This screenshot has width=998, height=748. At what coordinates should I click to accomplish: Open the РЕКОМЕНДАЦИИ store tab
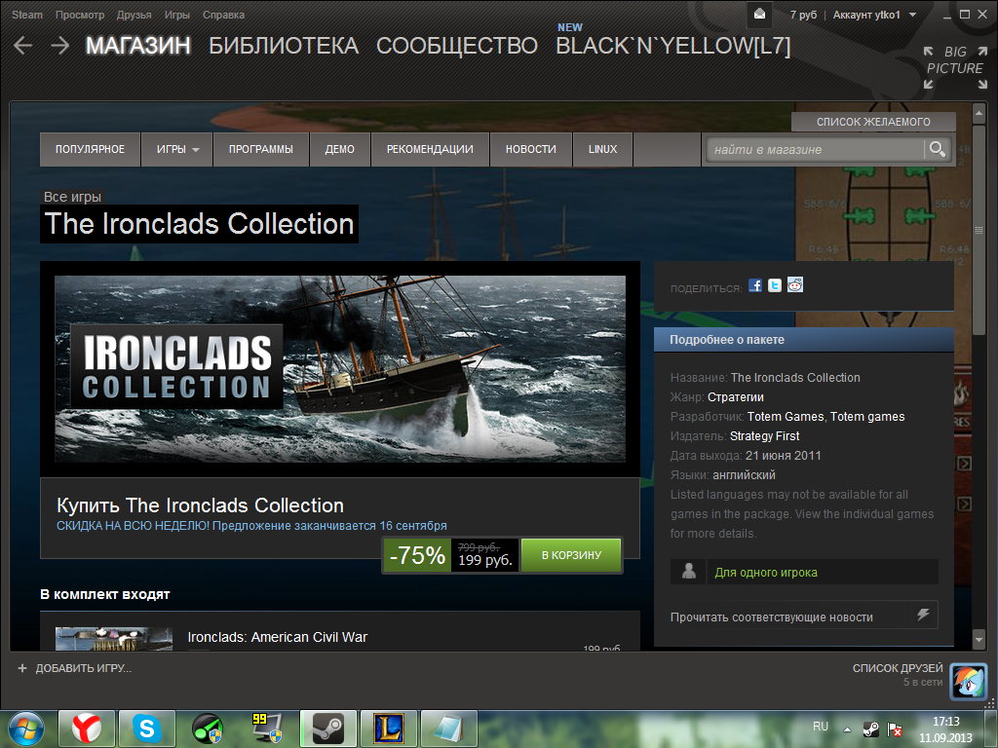(x=430, y=149)
